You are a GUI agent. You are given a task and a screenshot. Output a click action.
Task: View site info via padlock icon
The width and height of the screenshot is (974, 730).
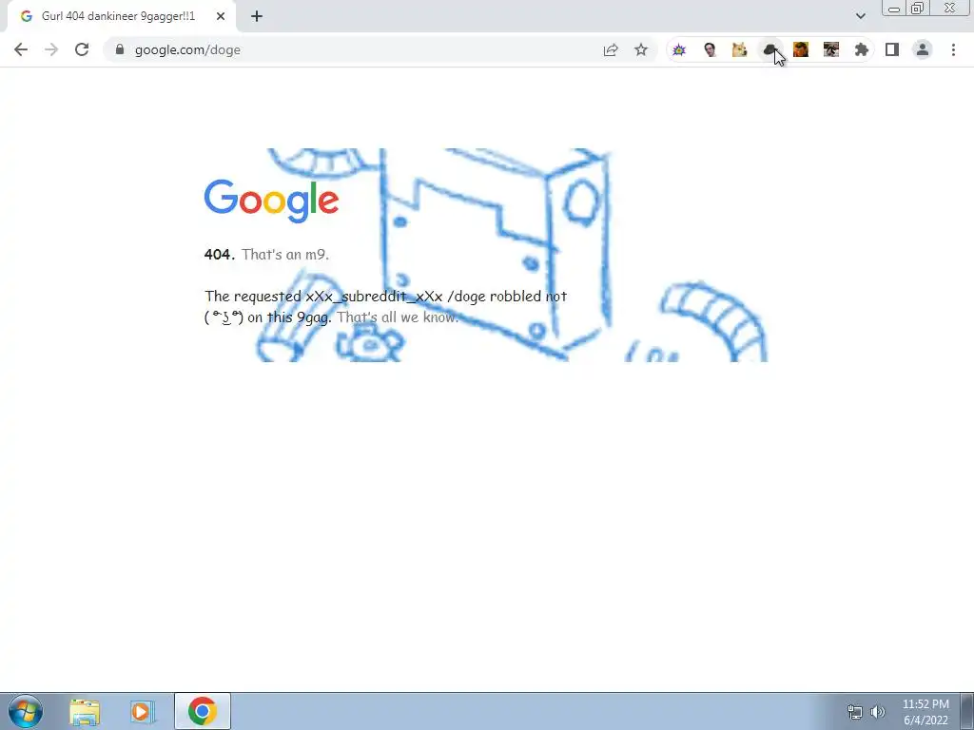point(120,49)
